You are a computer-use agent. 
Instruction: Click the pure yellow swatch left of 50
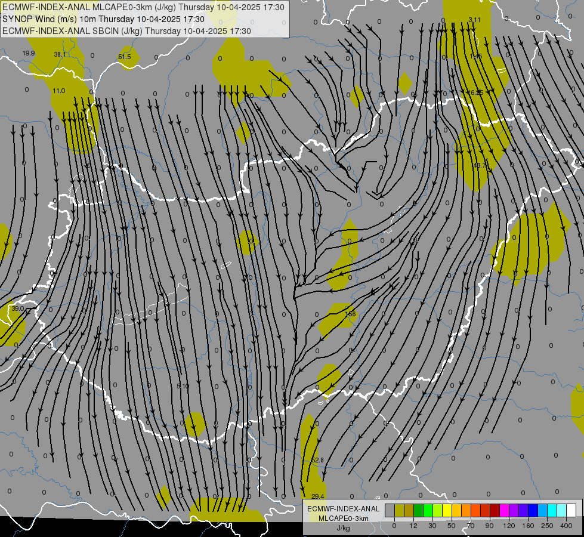[x=447, y=510]
